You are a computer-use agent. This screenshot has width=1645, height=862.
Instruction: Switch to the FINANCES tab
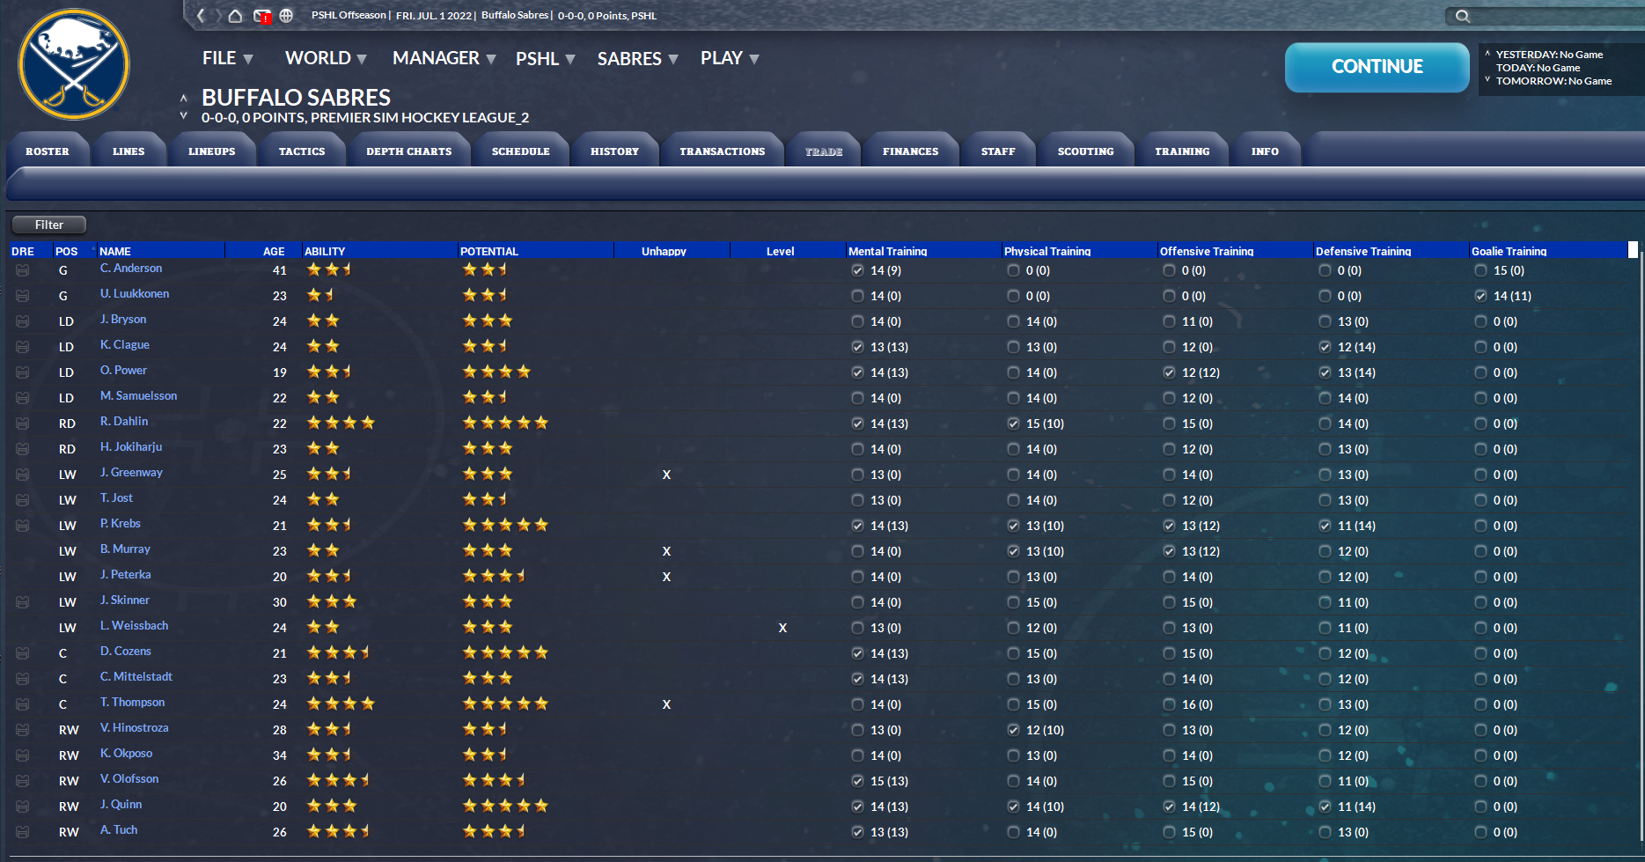click(x=910, y=151)
